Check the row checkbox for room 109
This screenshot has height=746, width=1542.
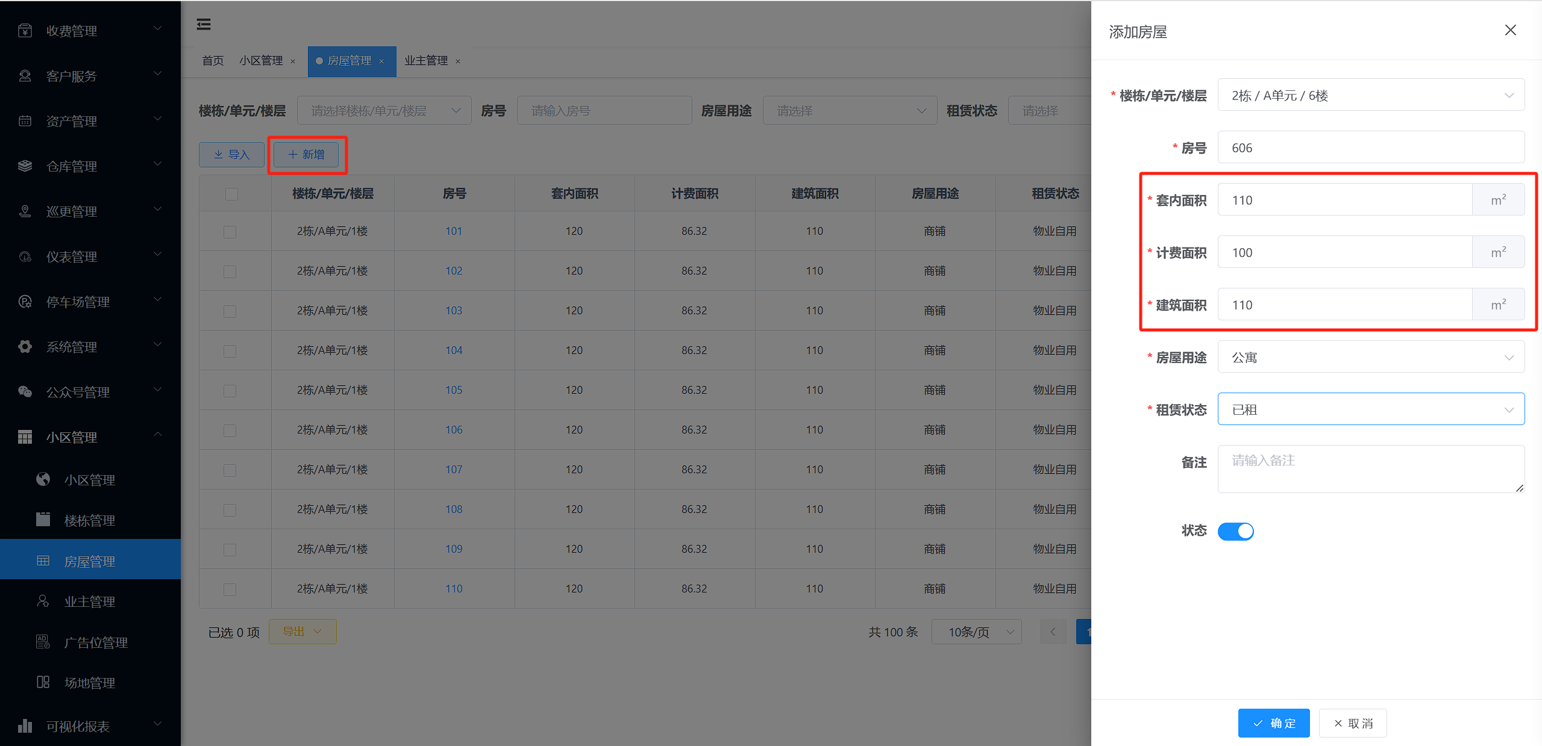[x=230, y=550]
